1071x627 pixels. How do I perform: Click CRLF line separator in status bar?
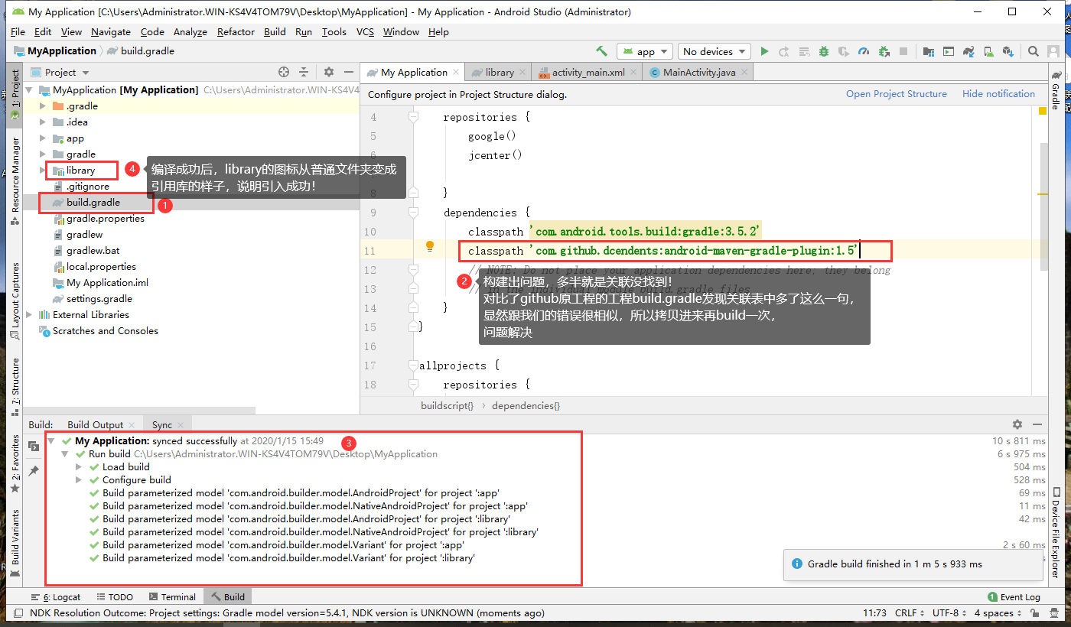point(909,613)
